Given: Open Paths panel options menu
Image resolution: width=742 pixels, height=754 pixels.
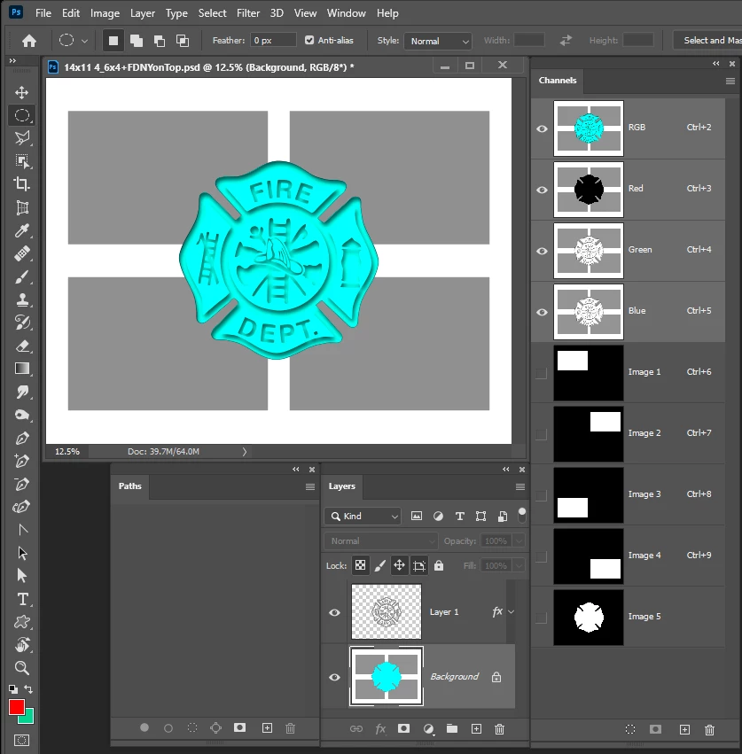Looking at the screenshot, I should point(310,486).
